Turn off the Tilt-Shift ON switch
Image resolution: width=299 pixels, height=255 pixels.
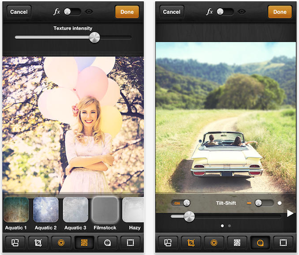click(x=180, y=203)
